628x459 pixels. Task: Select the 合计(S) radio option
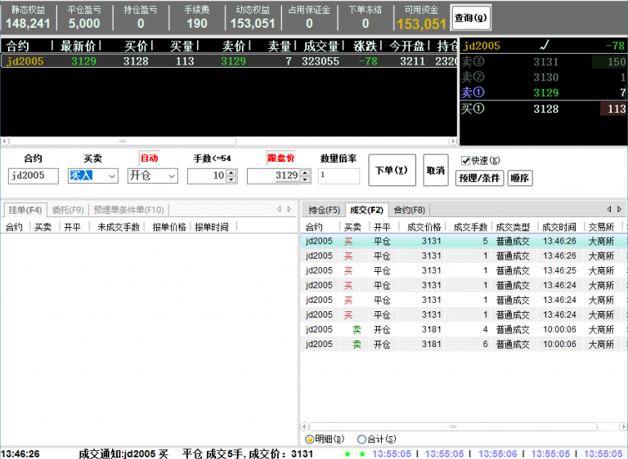361,439
